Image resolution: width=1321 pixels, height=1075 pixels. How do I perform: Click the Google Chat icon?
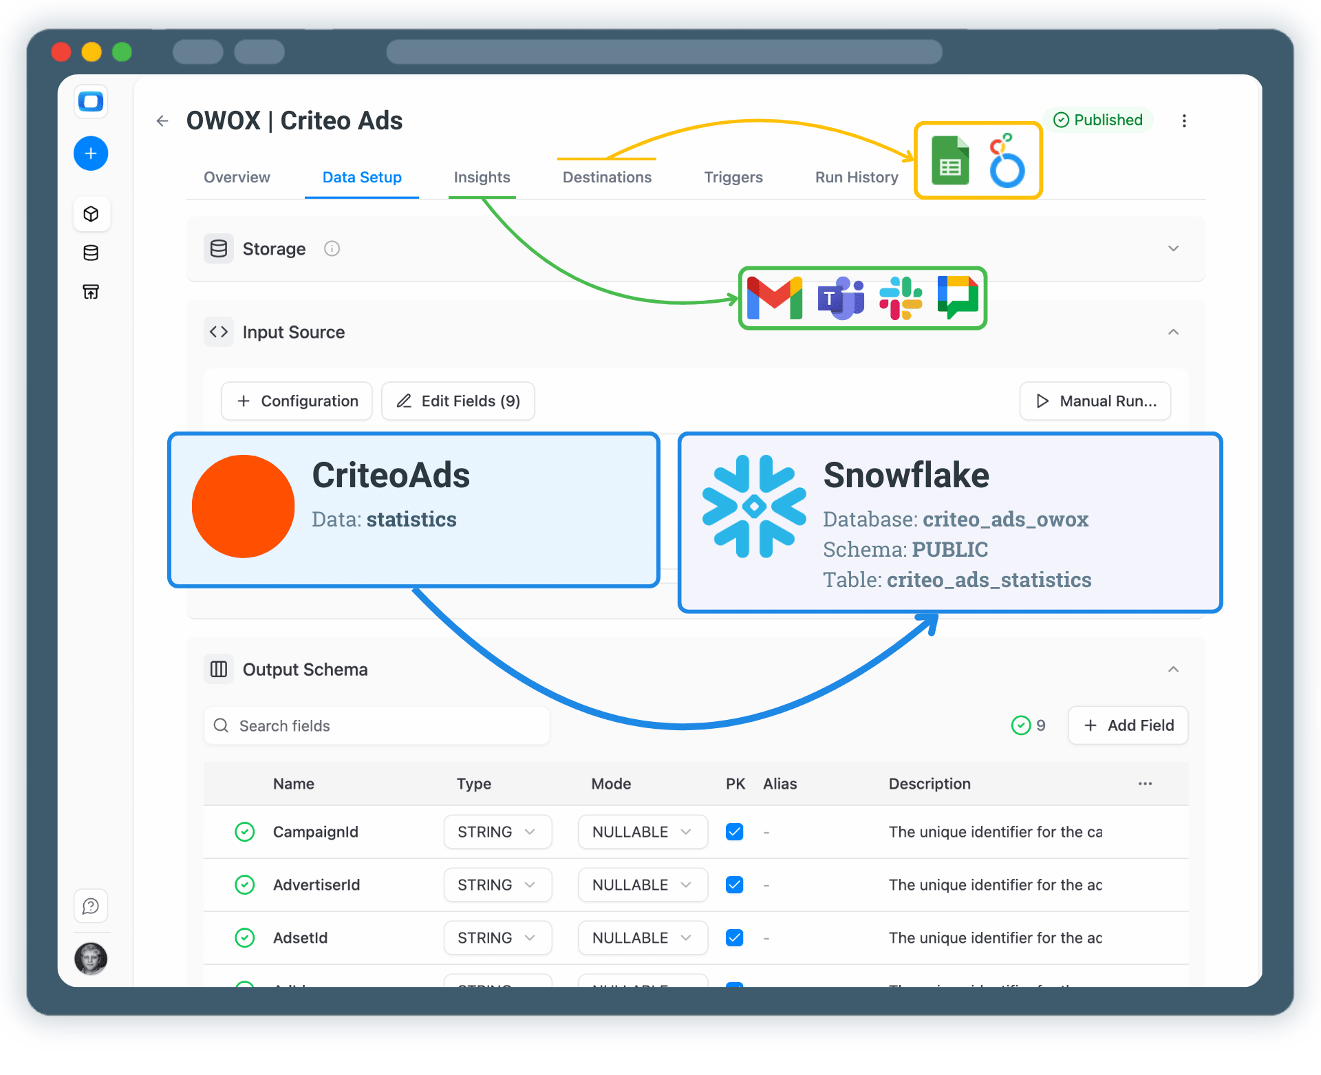958,298
